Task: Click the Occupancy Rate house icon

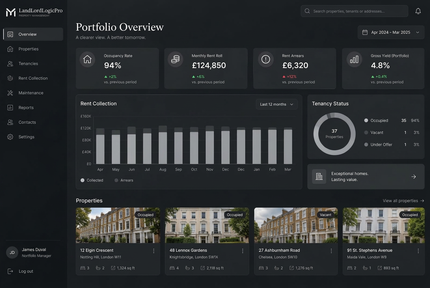Action: coord(87,59)
